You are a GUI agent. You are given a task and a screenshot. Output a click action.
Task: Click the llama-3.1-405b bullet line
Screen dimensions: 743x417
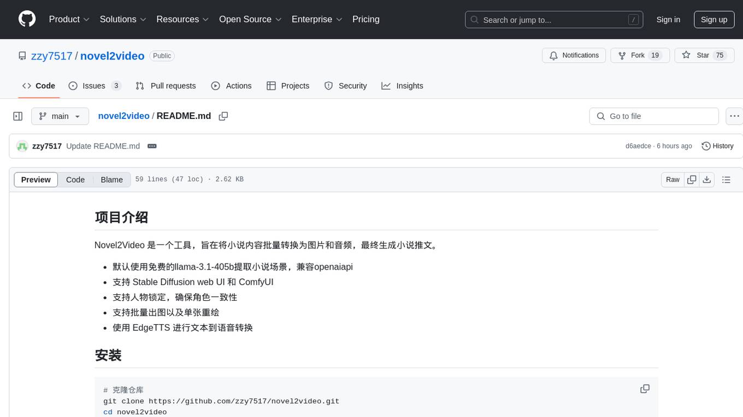[233, 267]
